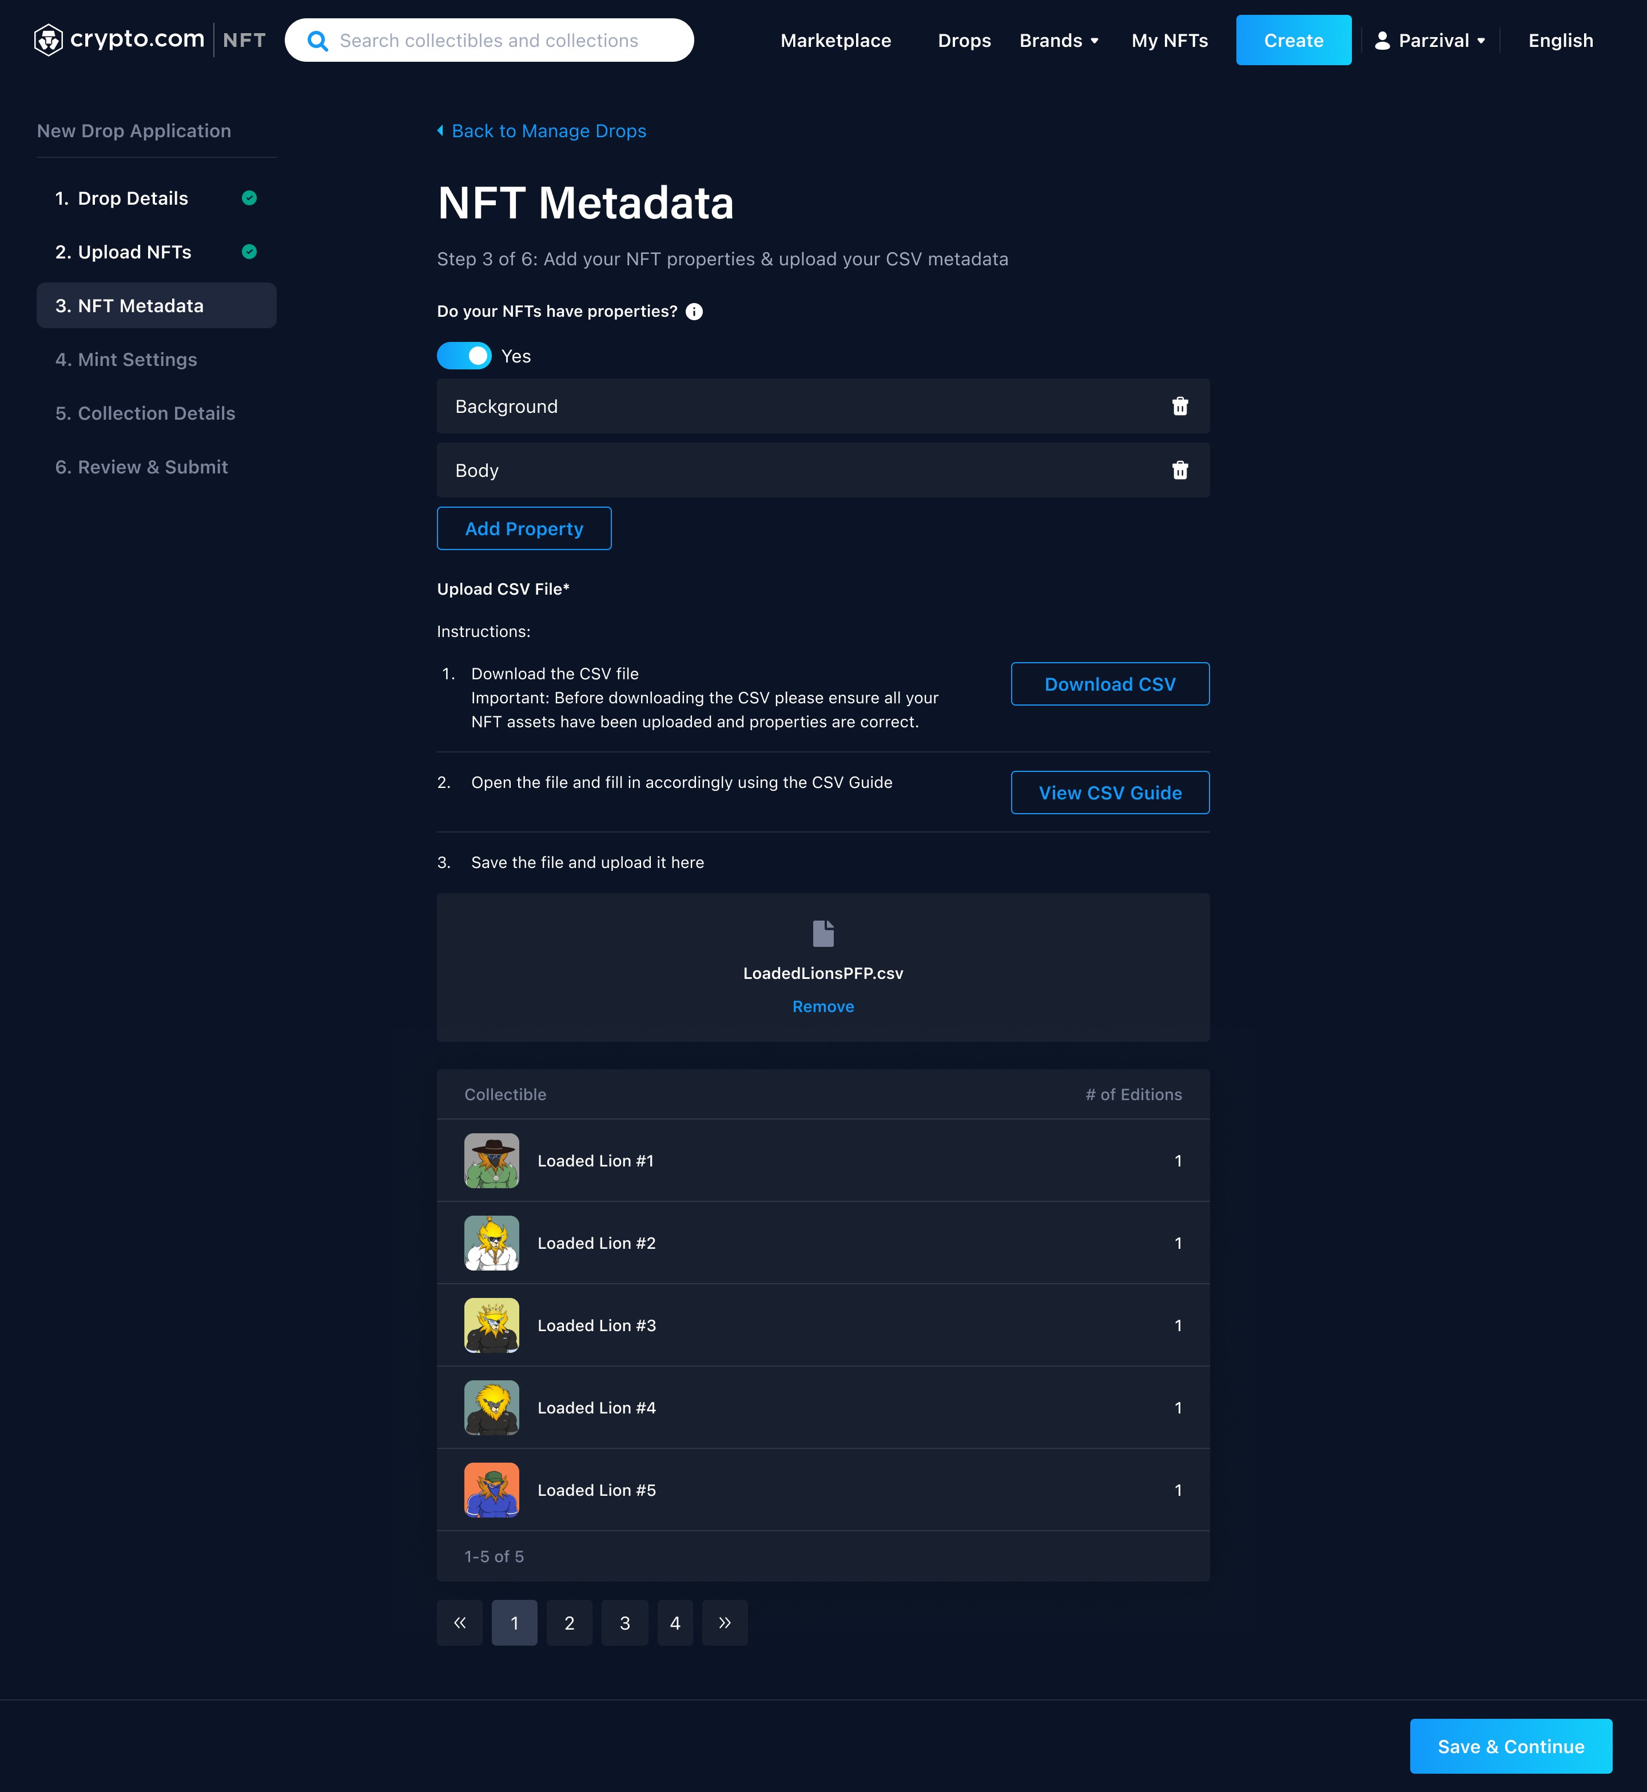
Task: Jump to last page with double-chevron
Action: [x=723, y=1623]
